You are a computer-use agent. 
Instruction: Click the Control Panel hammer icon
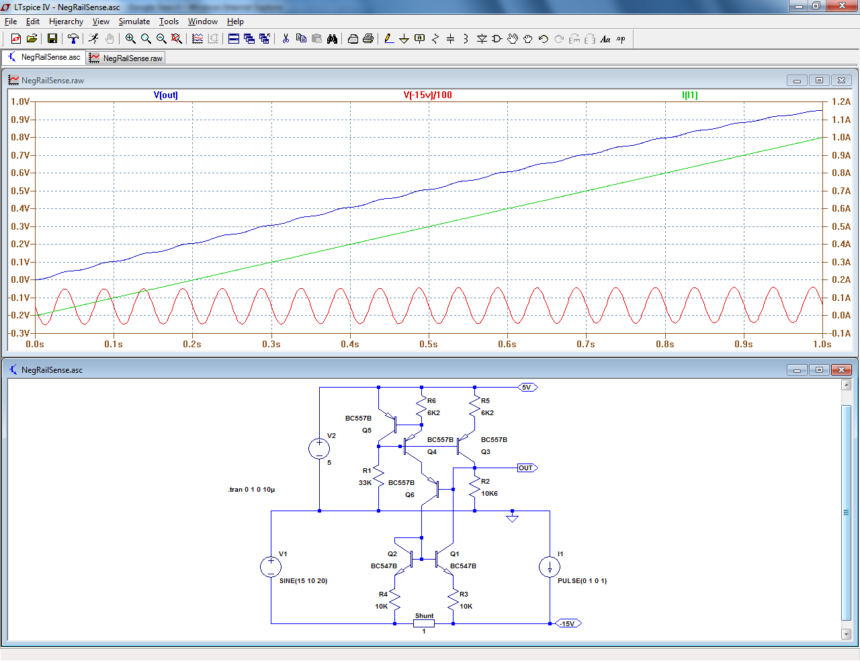pyautogui.click(x=73, y=39)
